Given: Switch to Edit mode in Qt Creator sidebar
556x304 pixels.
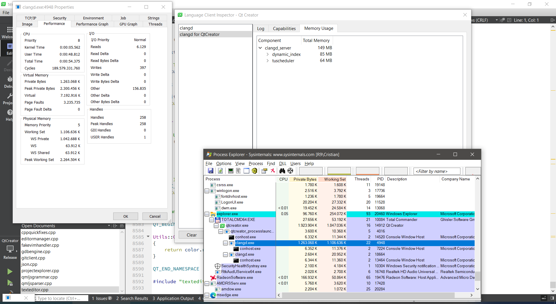Looking at the screenshot, I should point(7,49).
